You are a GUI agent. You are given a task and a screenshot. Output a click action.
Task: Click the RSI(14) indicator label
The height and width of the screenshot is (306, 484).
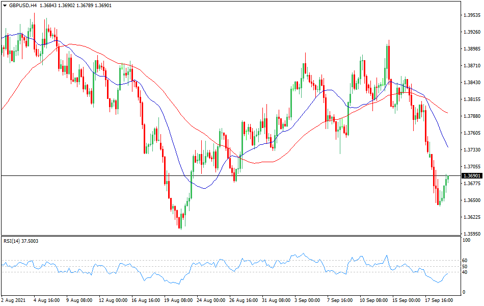point(14,241)
